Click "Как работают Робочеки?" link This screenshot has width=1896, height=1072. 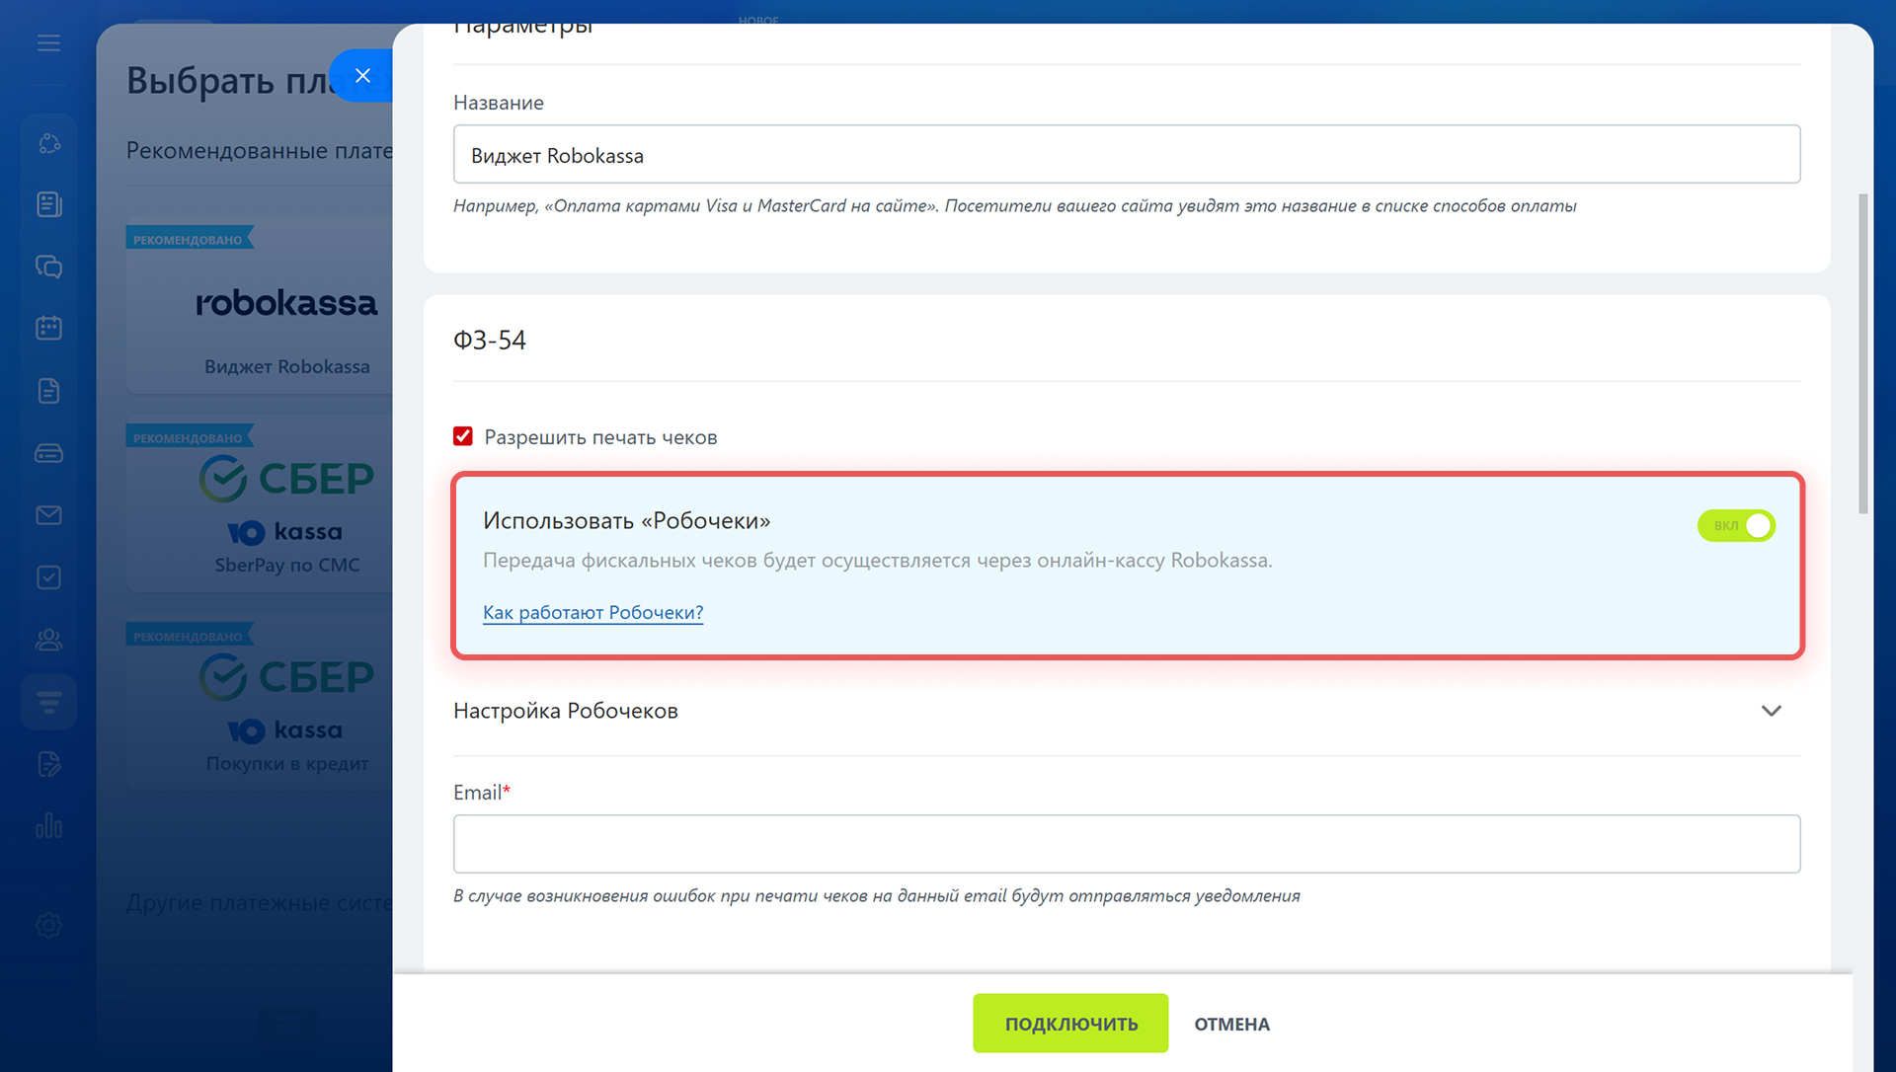[x=592, y=612]
